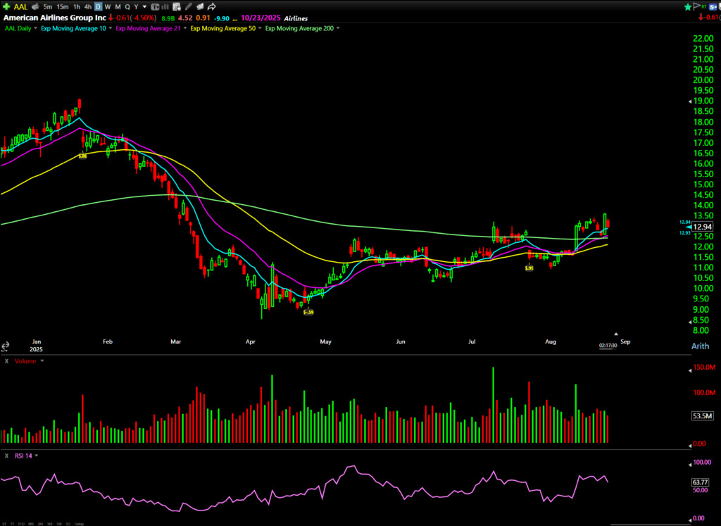Click the yellow ellipsis in header row

235,19
